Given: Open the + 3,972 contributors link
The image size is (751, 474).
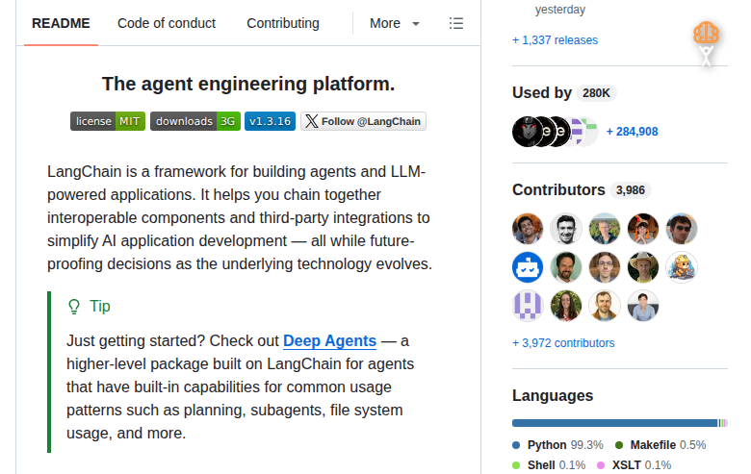Looking at the screenshot, I should [x=563, y=343].
